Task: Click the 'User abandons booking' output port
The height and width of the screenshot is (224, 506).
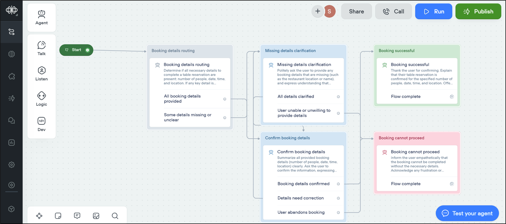Action: [338, 212]
